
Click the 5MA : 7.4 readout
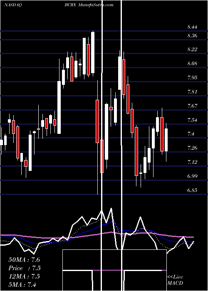[x=22, y=284]
